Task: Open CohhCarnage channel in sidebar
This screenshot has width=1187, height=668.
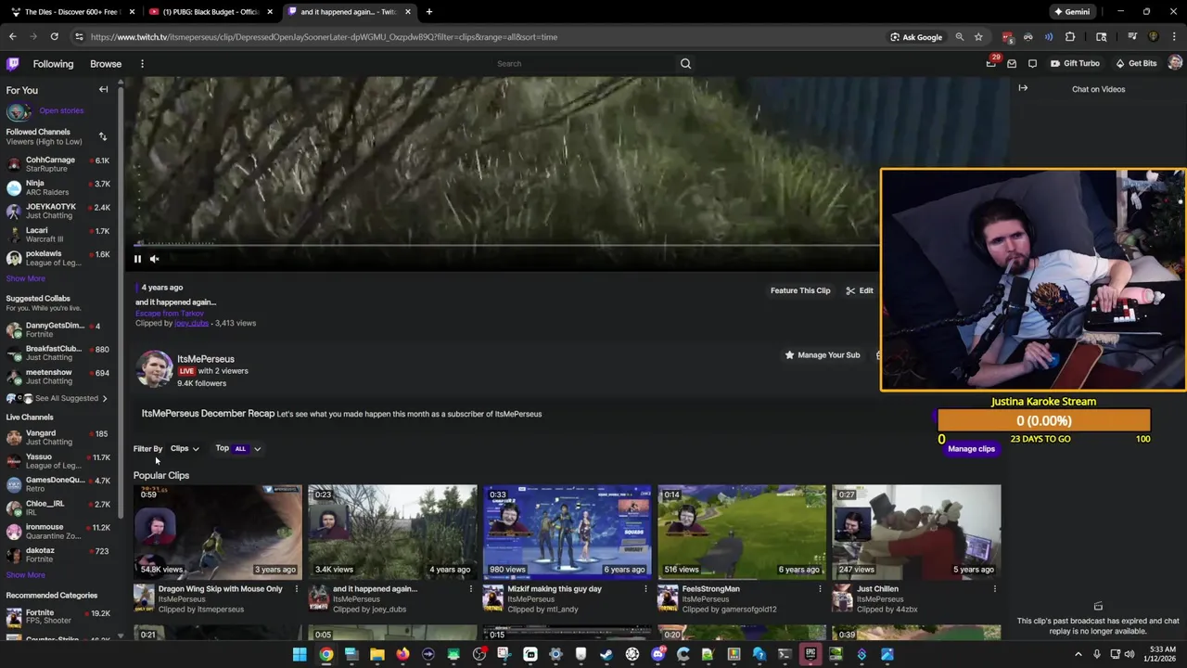Action: (x=57, y=164)
